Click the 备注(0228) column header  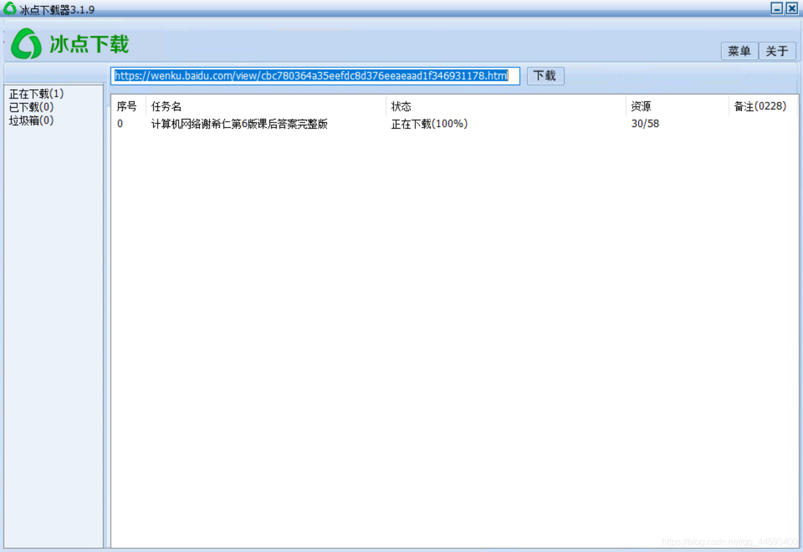point(763,106)
